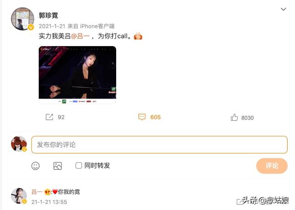
Task: Click the like count 8030
Action: click(x=248, y=118)
